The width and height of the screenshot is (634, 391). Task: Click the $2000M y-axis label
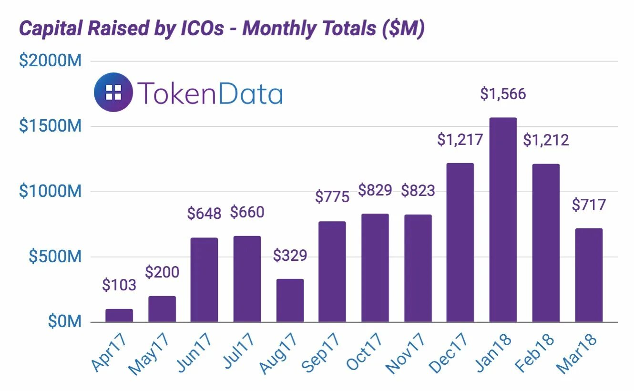point(51,61)
